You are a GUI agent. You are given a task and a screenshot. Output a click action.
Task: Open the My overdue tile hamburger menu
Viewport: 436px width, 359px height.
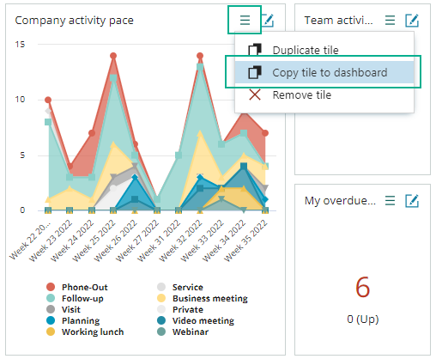390,200
